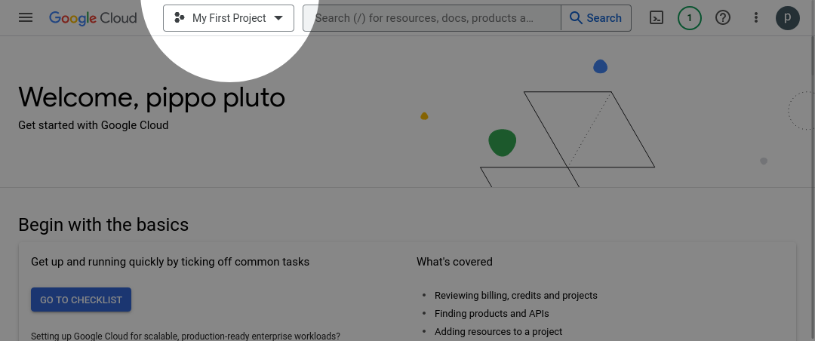Open the account avatar with letter p
This screenshot has height=341, width=815.
(x=788, y=18)
